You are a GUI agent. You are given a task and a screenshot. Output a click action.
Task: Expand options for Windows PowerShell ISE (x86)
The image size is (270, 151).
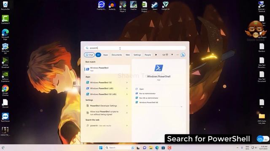coord(127,94)
